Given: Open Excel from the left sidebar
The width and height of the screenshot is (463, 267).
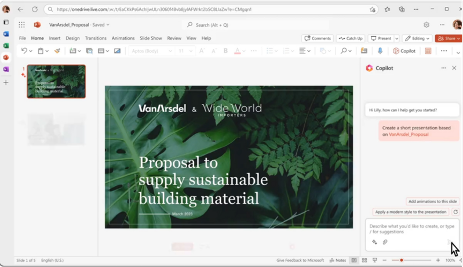Looking at the screenshot, I should (6, 45).
